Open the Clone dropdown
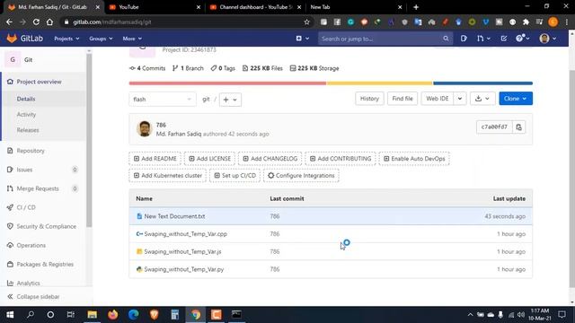This screenshot has width=575, height=323. coord(516,99)
